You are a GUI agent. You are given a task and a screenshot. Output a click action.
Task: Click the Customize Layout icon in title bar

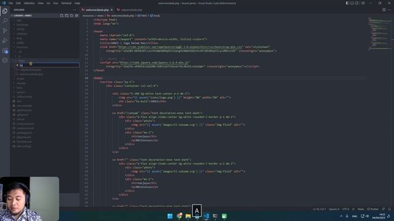363,3
